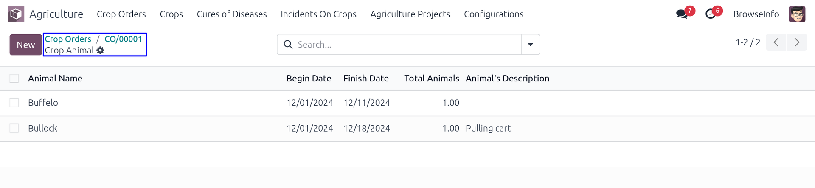Go to next page arrow

(x=797, y=42)
